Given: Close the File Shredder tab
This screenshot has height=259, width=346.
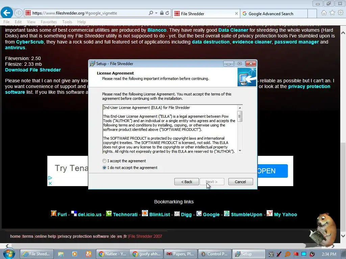Looking at the screenshot, I should (x=236, y=13).
